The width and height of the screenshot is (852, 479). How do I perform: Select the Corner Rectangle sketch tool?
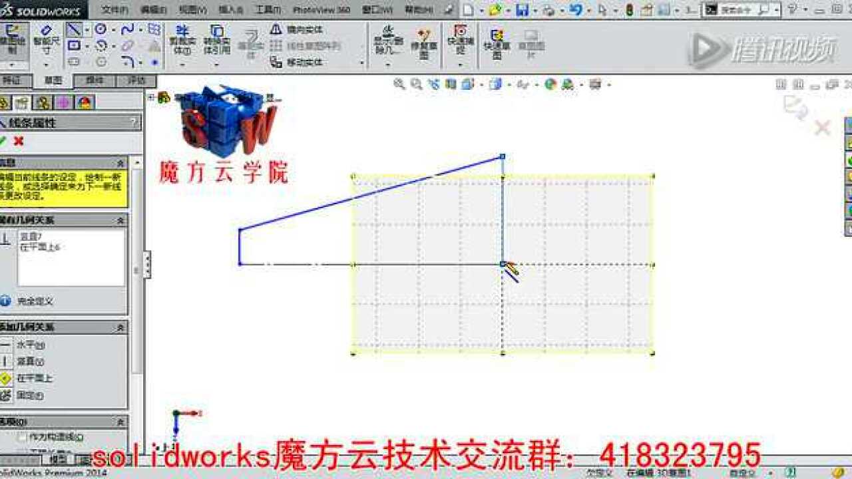[74, 46]
